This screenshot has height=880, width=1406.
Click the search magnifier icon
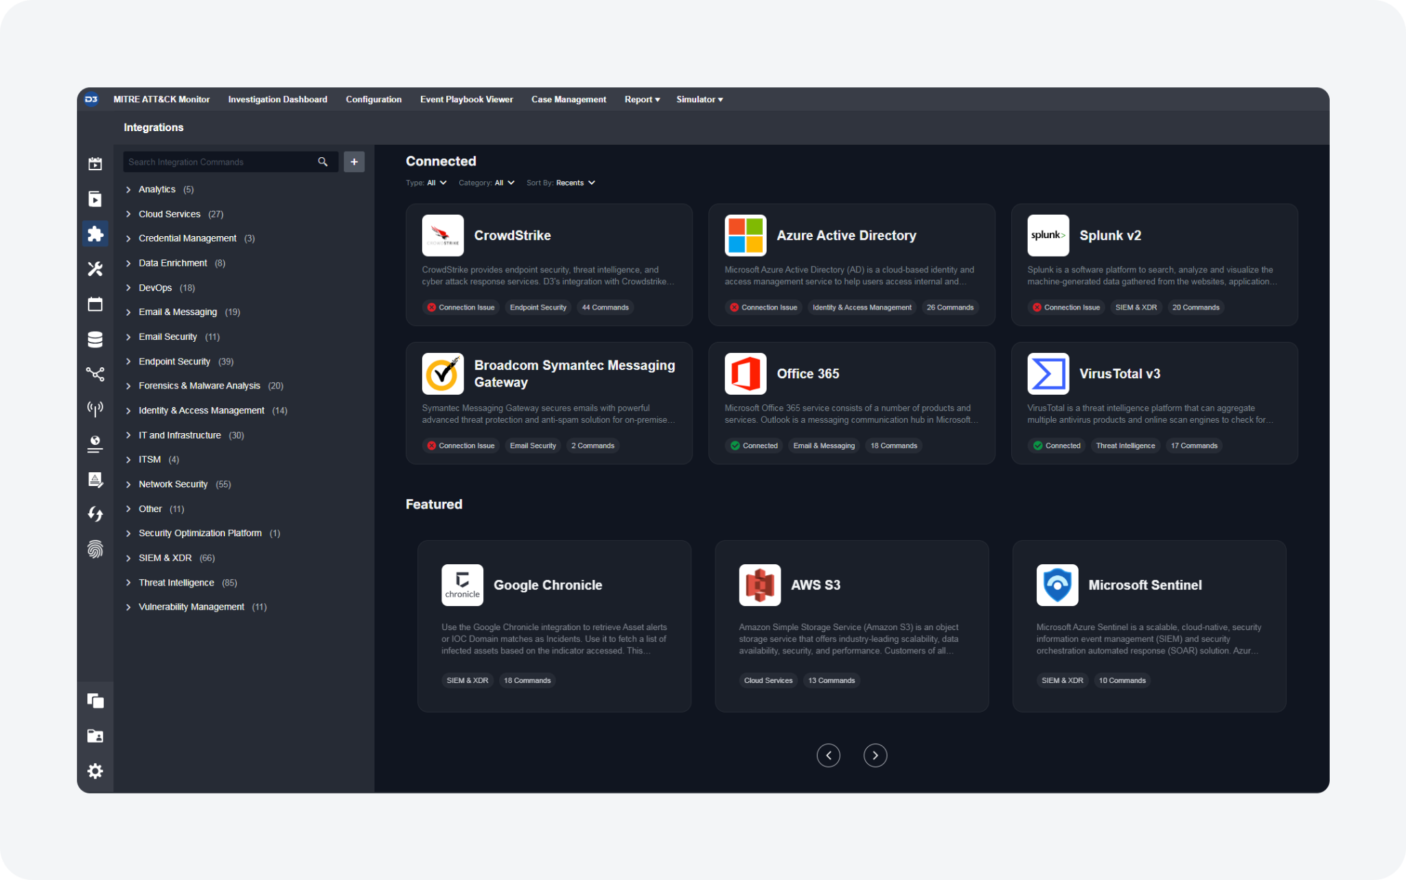[x=323, y=162]
